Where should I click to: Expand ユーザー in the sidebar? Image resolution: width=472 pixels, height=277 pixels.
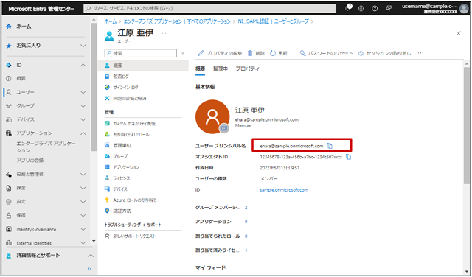coord(83,92)
